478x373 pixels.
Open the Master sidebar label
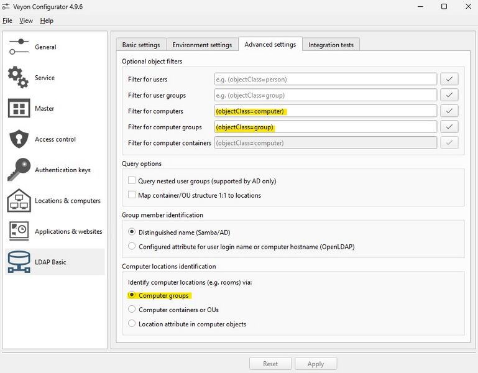(x=45, y=108)
